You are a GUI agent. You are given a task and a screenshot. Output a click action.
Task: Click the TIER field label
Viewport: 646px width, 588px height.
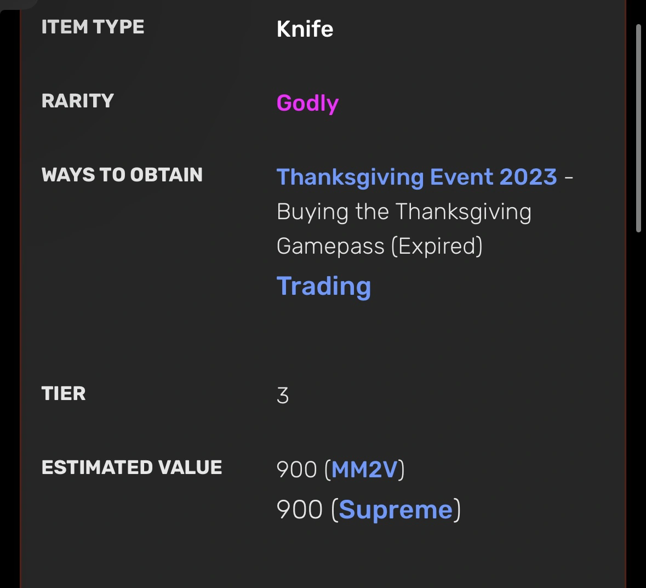63,393
